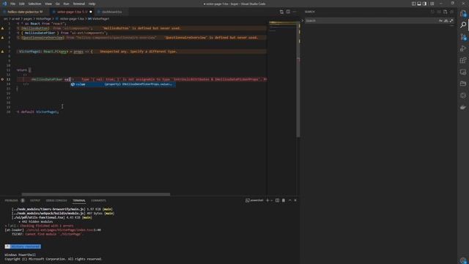This screenshot has width=469, height=264.
Task: Open the Selection menu
Action: (x=34, y=4)
